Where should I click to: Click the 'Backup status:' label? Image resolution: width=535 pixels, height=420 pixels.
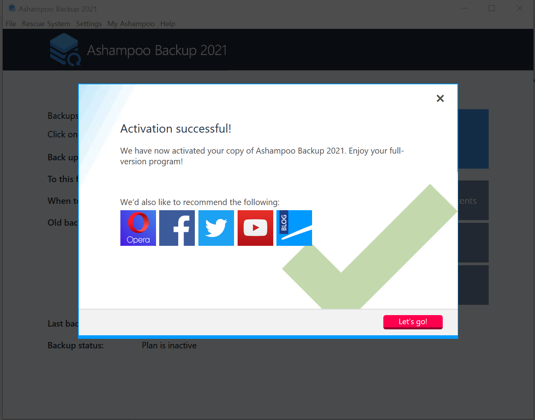click(x=75, y=346)
